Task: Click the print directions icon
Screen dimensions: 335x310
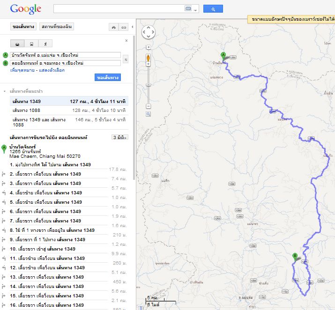Action: (113, 27)
